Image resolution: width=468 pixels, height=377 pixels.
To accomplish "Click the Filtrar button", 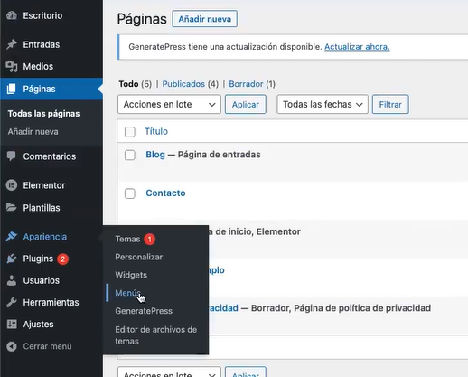I will click(390, 104).
